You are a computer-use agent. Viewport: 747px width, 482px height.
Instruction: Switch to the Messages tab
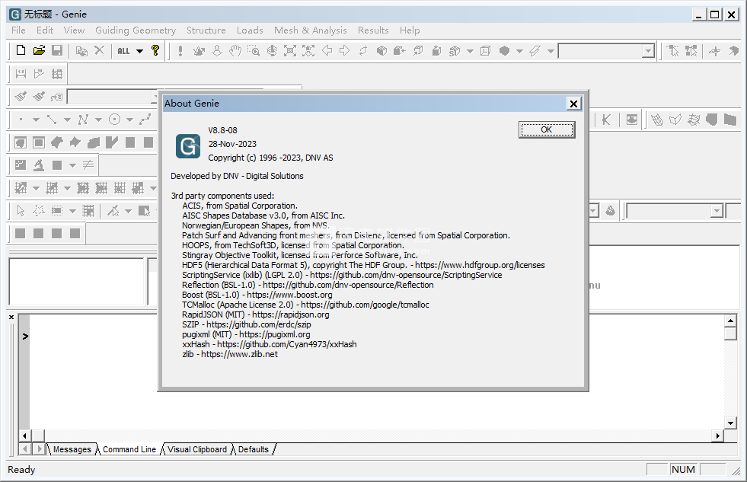(72, 449)
